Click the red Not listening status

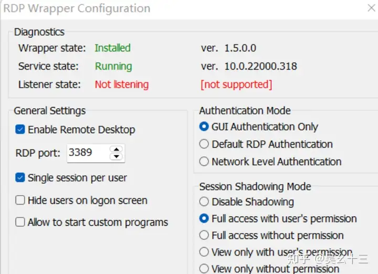click(x=122, y=85)
